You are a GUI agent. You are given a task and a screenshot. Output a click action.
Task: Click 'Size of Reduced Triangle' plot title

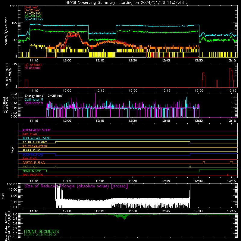76,186
